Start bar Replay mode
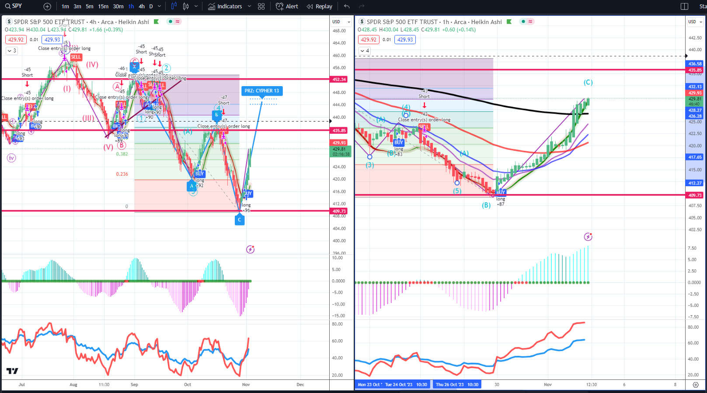This screenshot has width=707, height=393. [x=320, y=7]
